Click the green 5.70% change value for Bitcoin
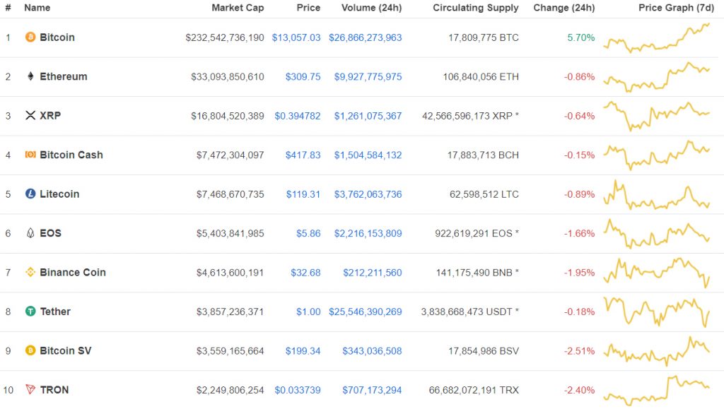The width and height of the screenshot is (724, 409). (580, 37)
